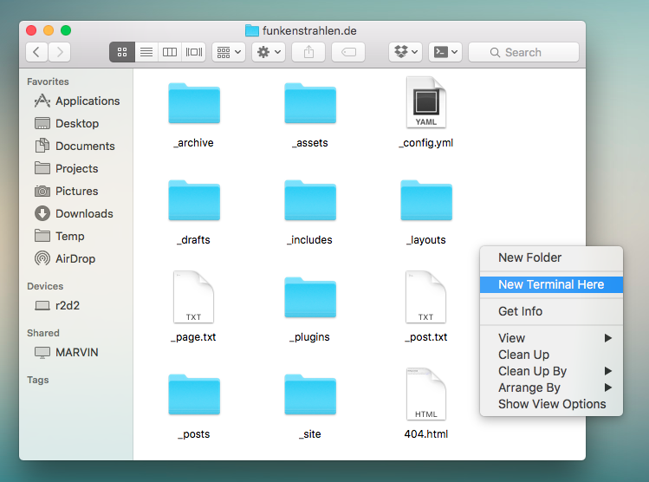Image resolution: width=649 pixels, height=482 pixels.
Task: Select the _post.txt file icon
Action: (426, 296)
